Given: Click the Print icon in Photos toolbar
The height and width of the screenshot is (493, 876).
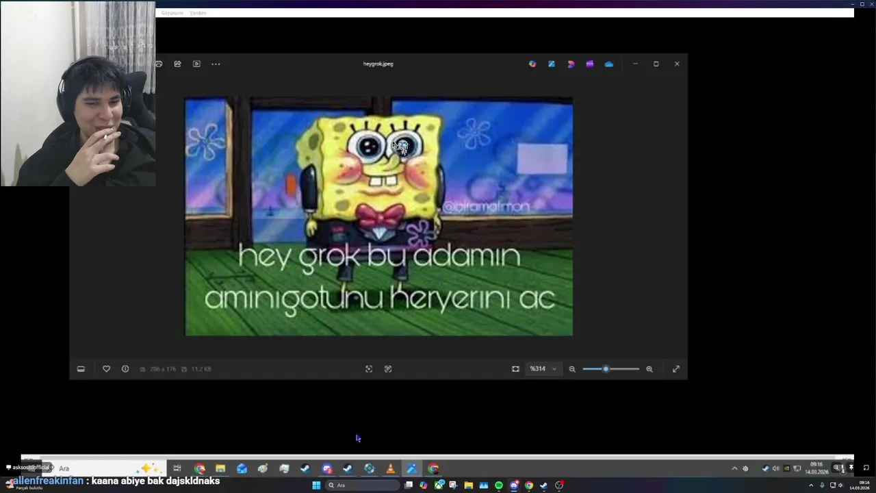Looking at the screenshot, I should click(x=159, y=64).
